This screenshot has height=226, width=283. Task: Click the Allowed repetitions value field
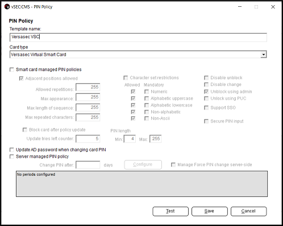click(88, 87)
